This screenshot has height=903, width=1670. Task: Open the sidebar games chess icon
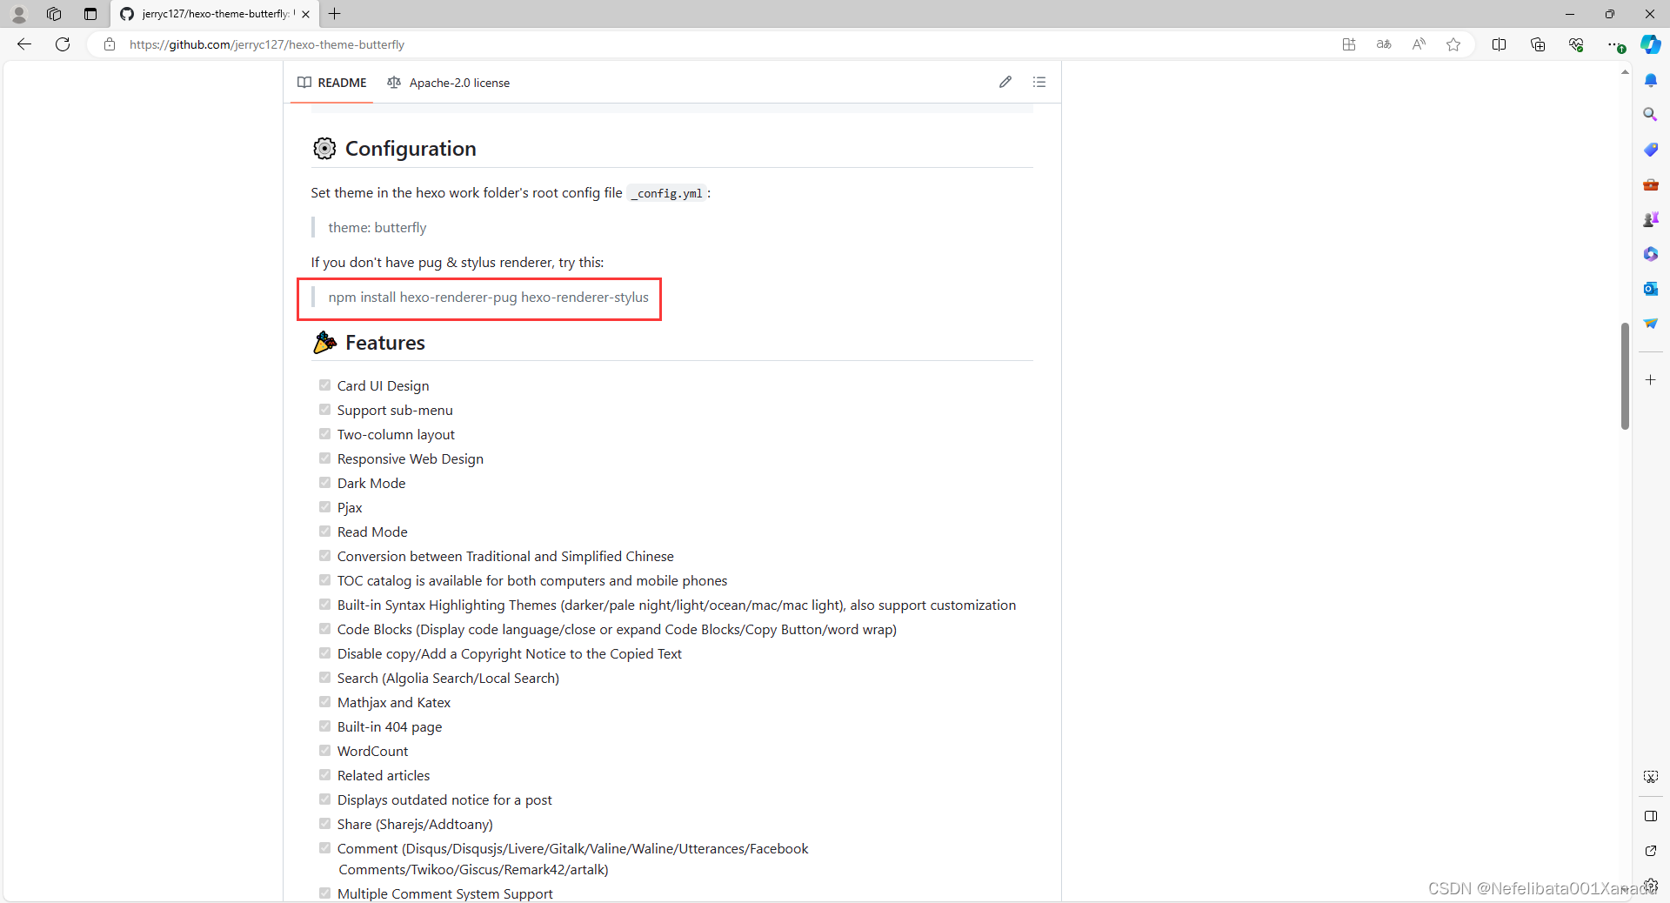(1651, 219)
